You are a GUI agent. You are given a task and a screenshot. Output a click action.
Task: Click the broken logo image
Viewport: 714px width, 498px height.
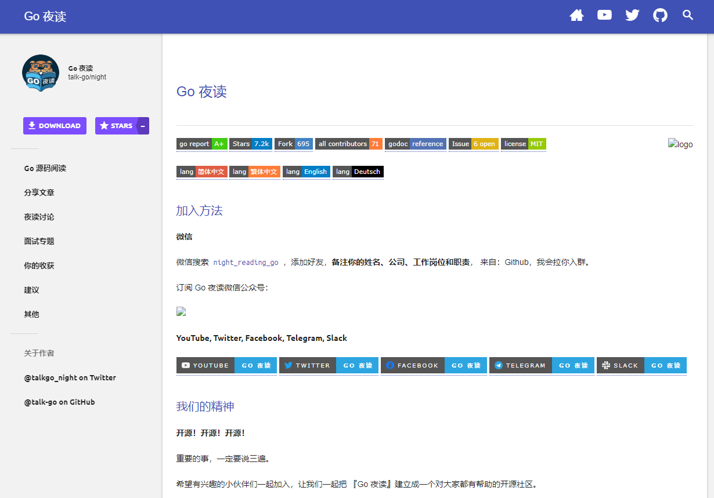pos(680,144)
